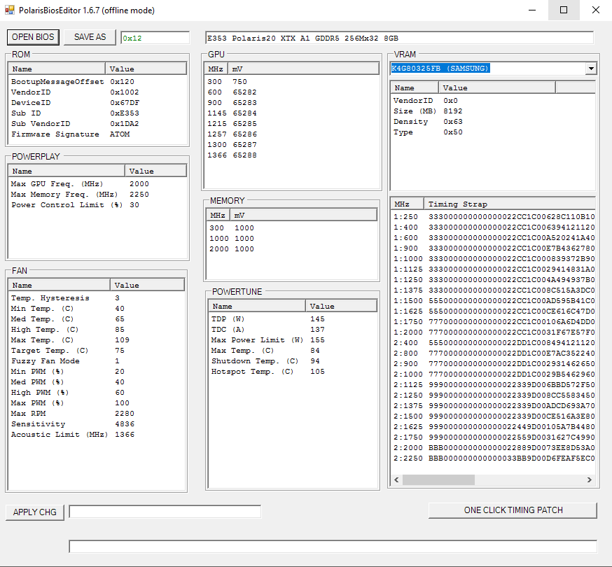
Task: Click the ROM Name column header
Action: coord(57,69)
